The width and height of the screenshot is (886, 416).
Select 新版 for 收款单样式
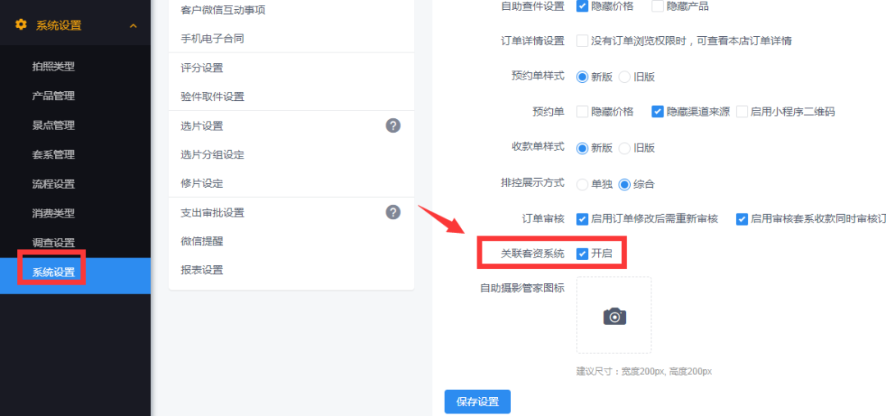pos(582,148)
